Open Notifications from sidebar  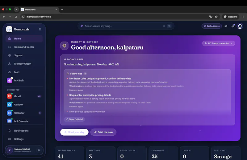[24, 131]
